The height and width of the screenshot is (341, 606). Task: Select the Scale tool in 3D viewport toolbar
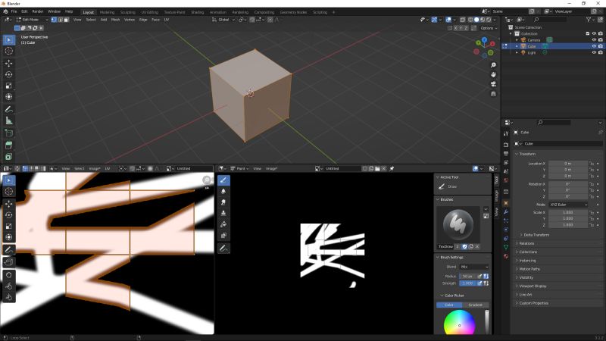9,86
